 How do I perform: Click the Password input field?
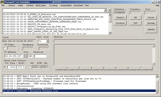[40, 56]
